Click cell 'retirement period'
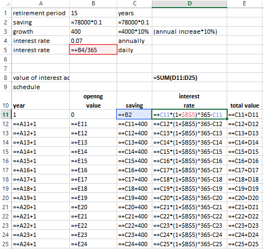The height and width of the screenshot is (250, 264). [41, 13]
